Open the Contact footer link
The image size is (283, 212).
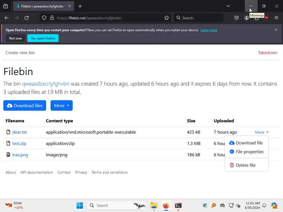click(x=64, y=172)
